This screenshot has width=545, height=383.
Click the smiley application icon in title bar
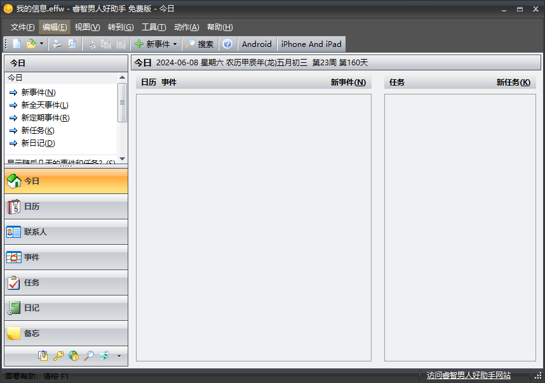point(8,9)
